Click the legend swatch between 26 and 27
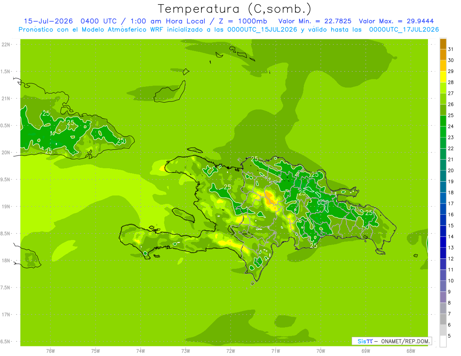 coord(443,99)
